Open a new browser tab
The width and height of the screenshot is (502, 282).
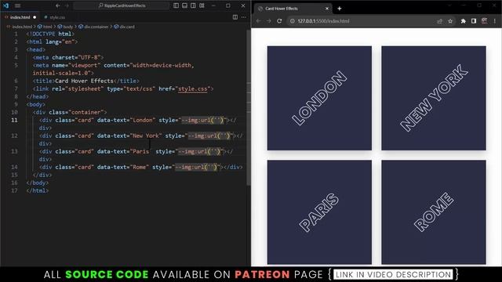[x=340, y=9]
